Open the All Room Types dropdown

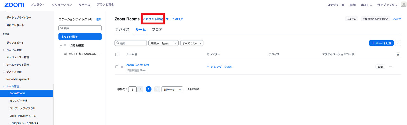point(163,43)
